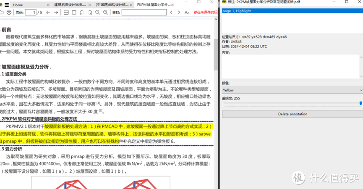
Task: Click the document vertical scrollbar thumb
Action: [x=216, y=54]
